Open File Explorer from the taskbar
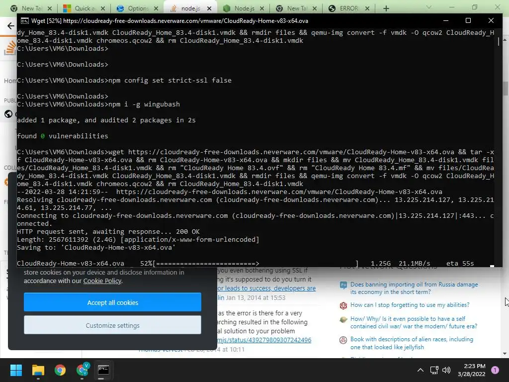 38,370
